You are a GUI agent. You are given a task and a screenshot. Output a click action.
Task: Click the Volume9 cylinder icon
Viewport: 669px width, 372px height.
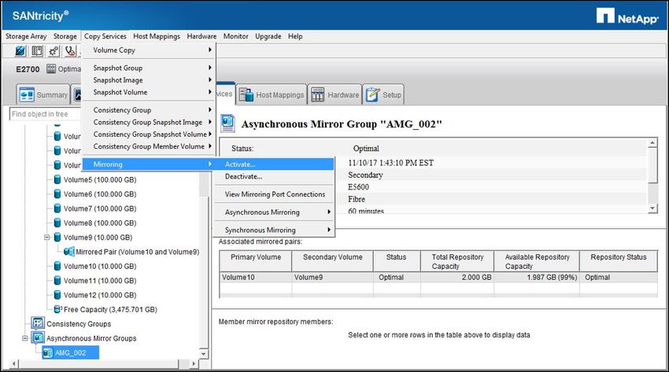point(57,238)
